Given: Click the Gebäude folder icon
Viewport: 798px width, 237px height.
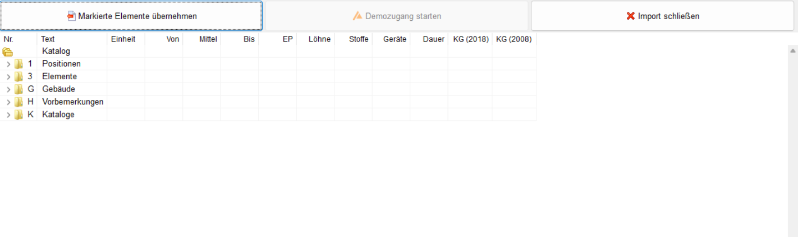Looking at the screenshot, I should [19, 89].
